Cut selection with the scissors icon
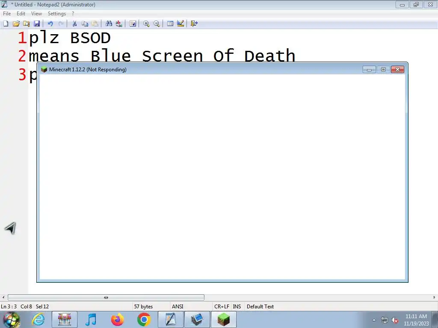Image resolution: width=438 pixels, height=328 pixels. (74, 24)
